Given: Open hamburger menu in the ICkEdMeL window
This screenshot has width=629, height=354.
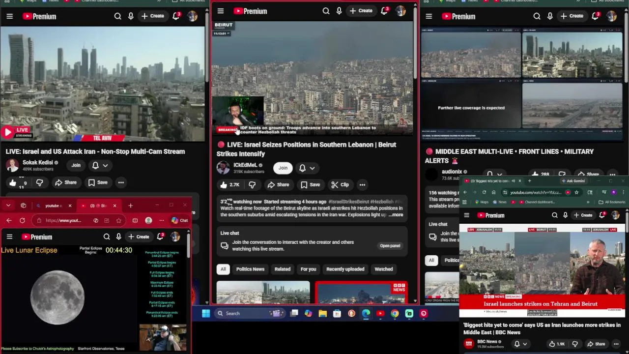Looking at the screenshot, I should click(221, 11).
